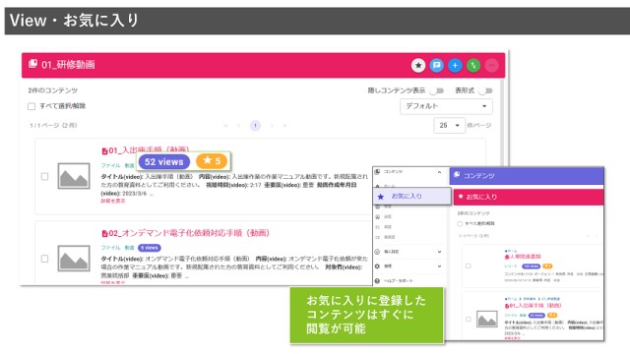Expand the 個人設定 sidebar section chevron

pos(439,252)
